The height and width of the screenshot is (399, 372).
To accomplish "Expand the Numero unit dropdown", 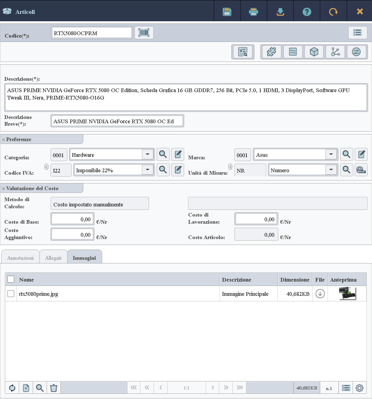I will tap(331, 170).
